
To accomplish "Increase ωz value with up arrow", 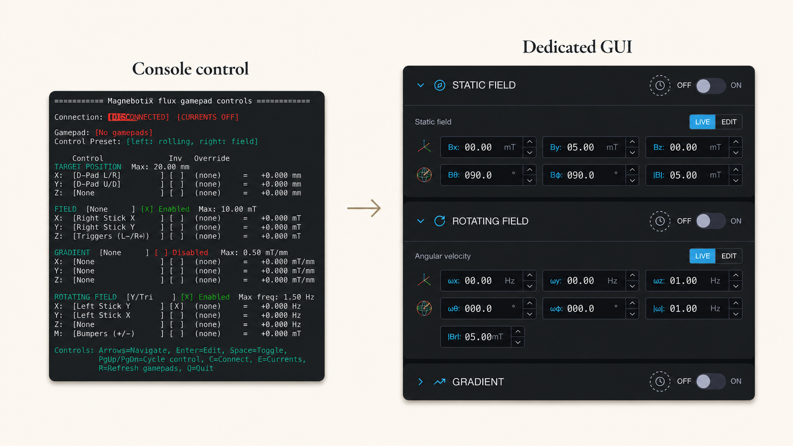I will coord(736,275).
